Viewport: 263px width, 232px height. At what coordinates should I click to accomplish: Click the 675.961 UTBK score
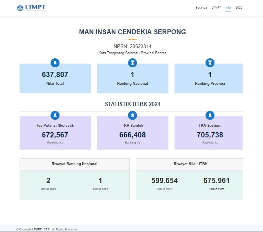click(x=217, y=181)
